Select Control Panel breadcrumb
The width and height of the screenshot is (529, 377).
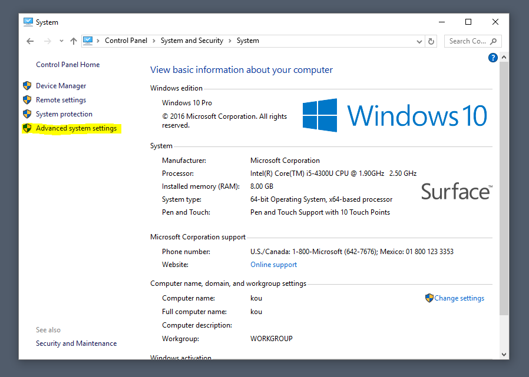point(126,41)
